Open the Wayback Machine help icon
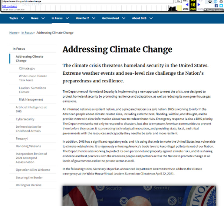 point(216,2)
